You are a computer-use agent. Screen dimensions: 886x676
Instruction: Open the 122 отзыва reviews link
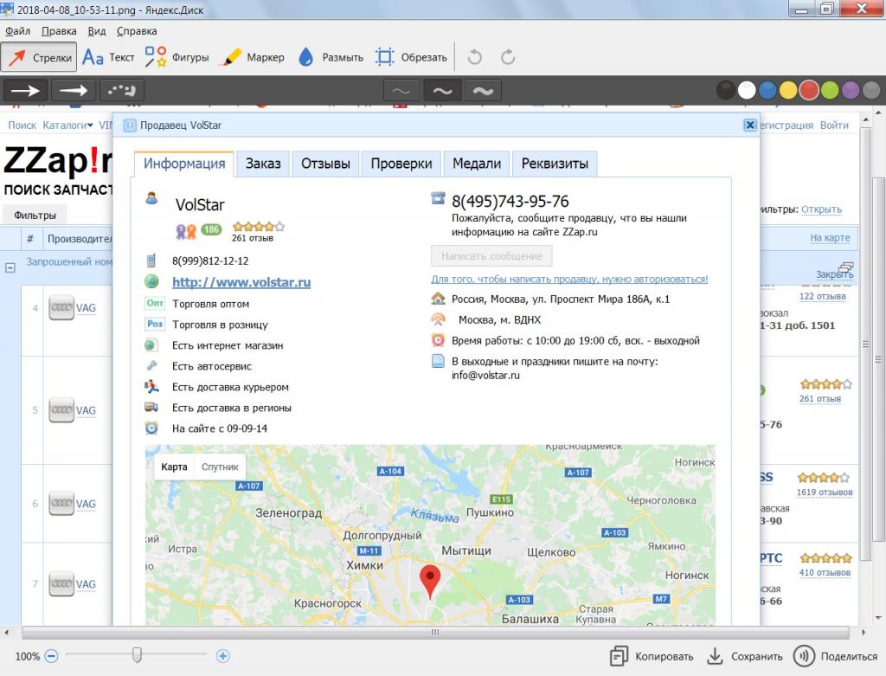[x=822, y=296]
